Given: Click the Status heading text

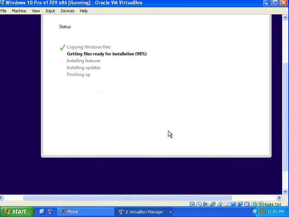Looking at the screenshot, I should coord(65,26).
